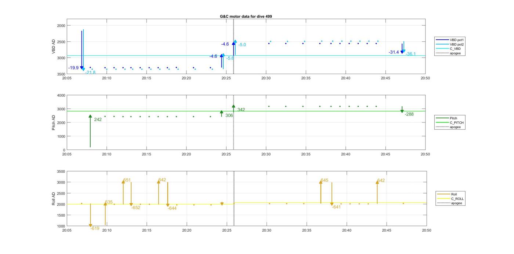Click the "-619" roll data label
514x254 pixels.
click(x=95, y=228)
